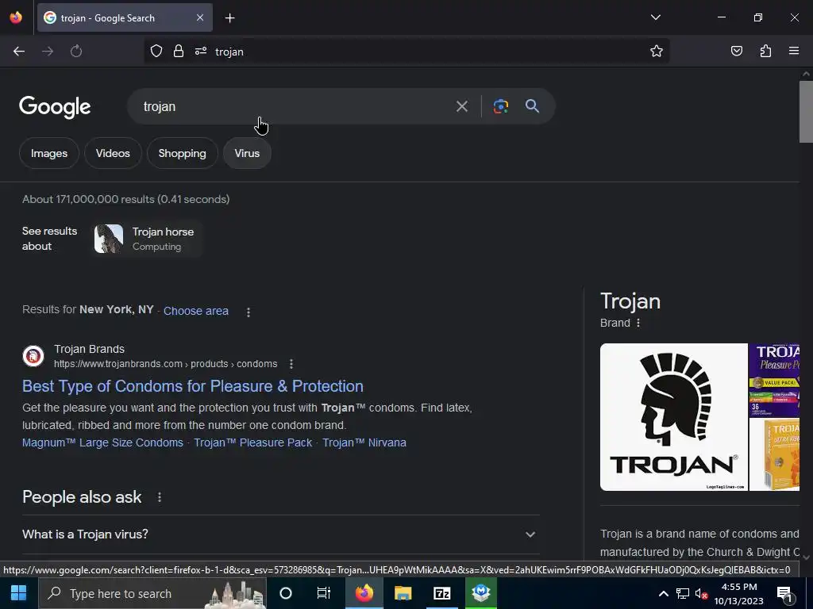Open network status tray icon
Image resolution: width=813 pixels, height=609 pixels.
682,593
